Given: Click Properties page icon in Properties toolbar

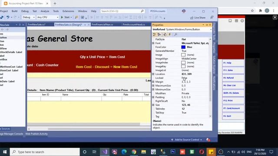Looking at the screenshot, I should [165, 35].
